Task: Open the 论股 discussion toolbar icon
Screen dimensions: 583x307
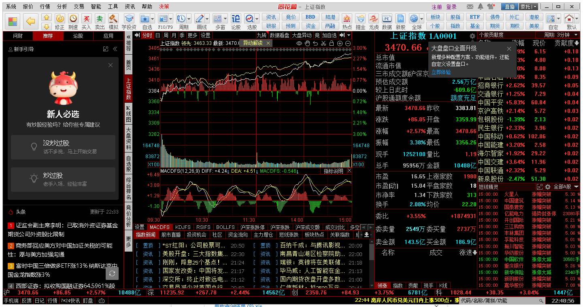Action: 236,21
